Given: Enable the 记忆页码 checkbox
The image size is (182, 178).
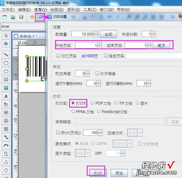Looking at the screenshot, I should 58,56.
